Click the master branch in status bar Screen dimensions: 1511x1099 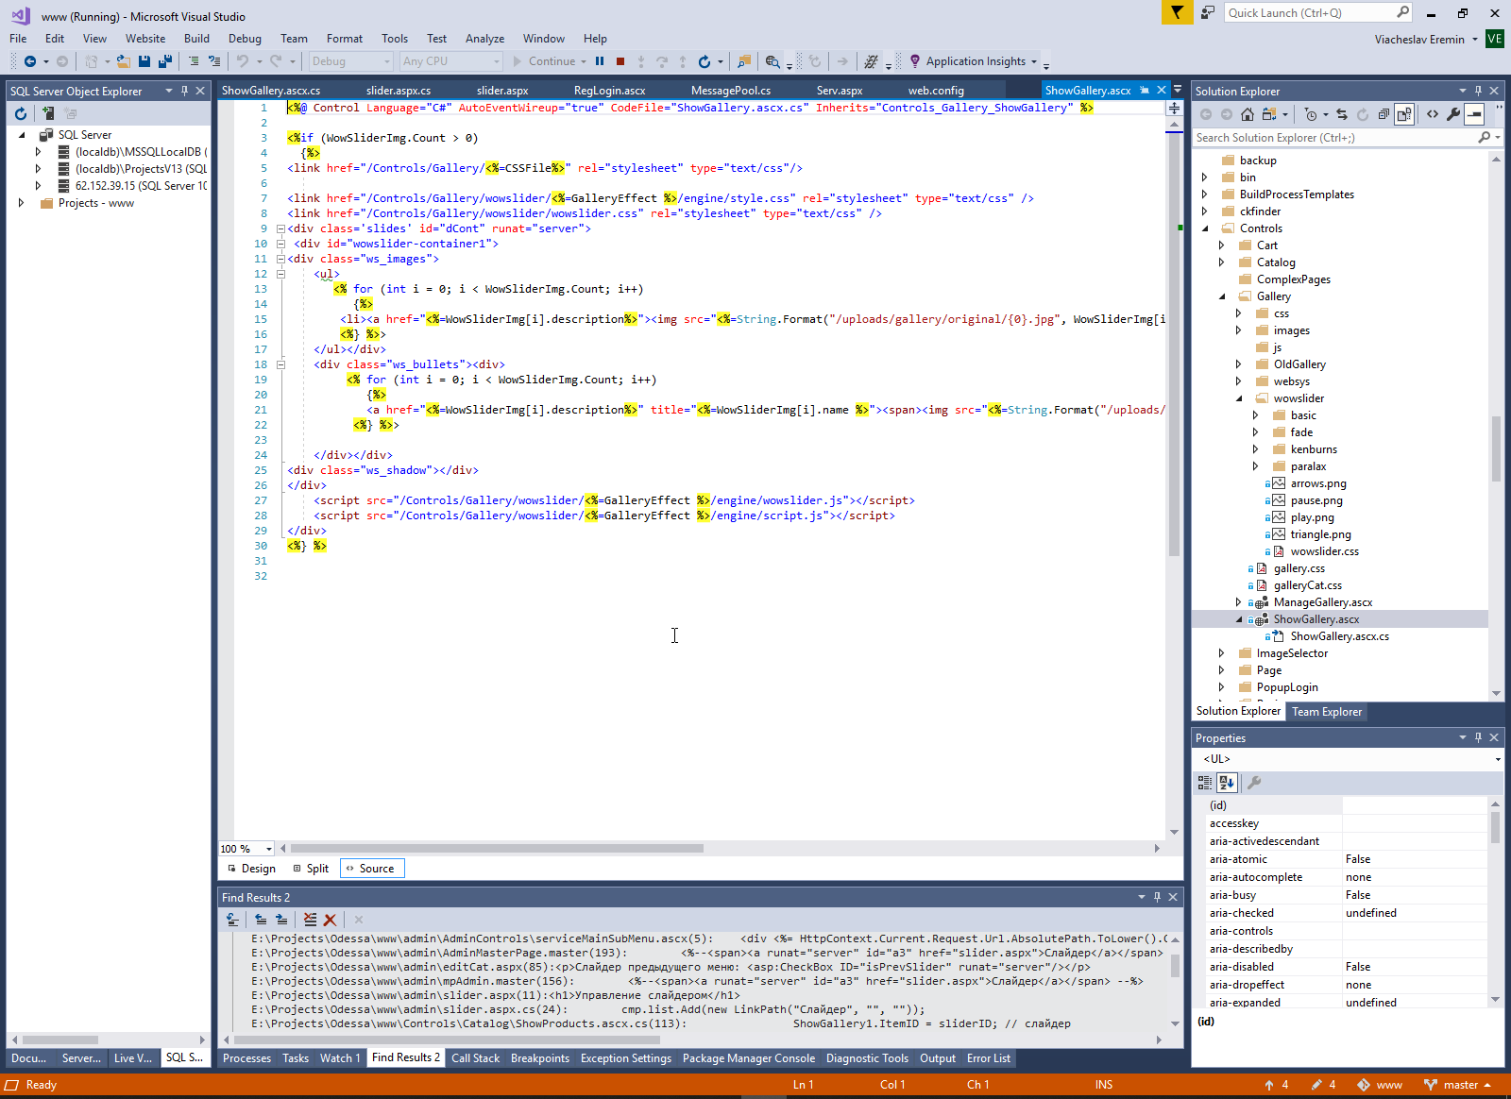(x=1458, y=1085)
